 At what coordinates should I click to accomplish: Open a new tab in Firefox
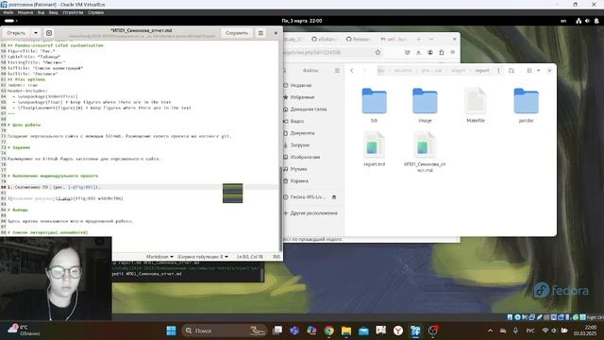click(x=419, y=40)
